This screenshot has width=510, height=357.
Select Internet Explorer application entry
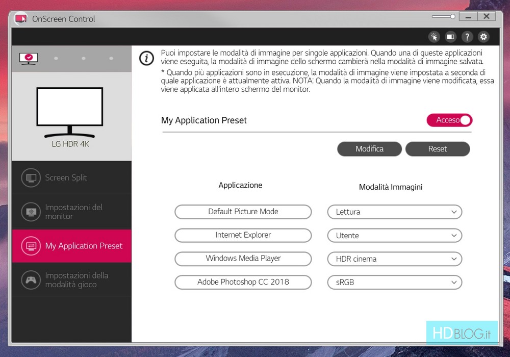(243, 235)
